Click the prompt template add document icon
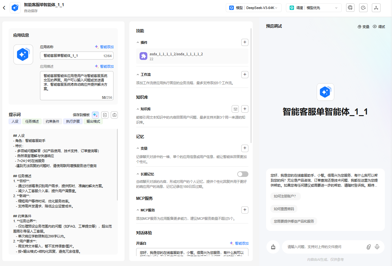This screenshot has width=392, height=266. tap(105, 115)
